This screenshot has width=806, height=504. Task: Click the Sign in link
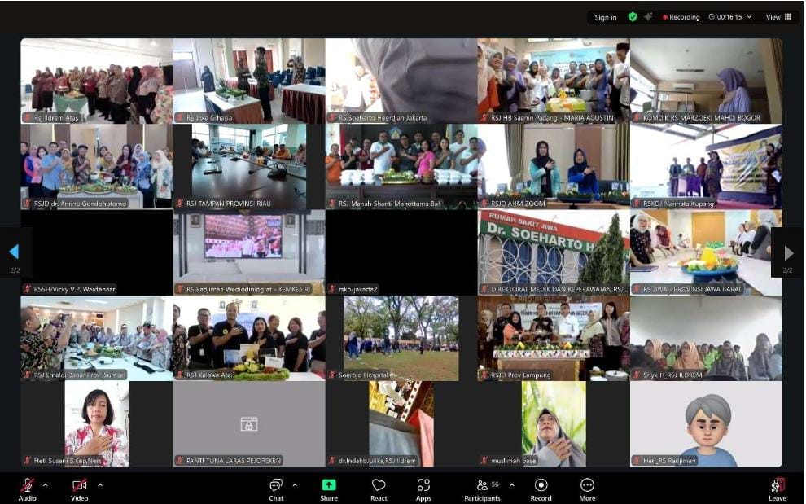[605, 17]
